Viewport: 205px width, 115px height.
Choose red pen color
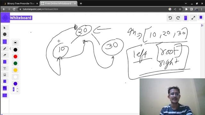15,57
